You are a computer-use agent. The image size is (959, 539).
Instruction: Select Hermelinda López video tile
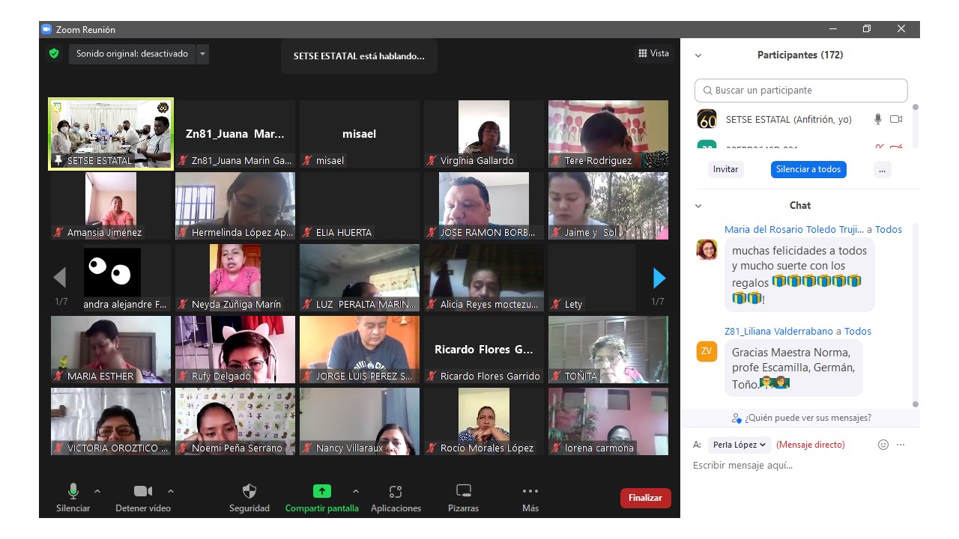tap(235, 206)
